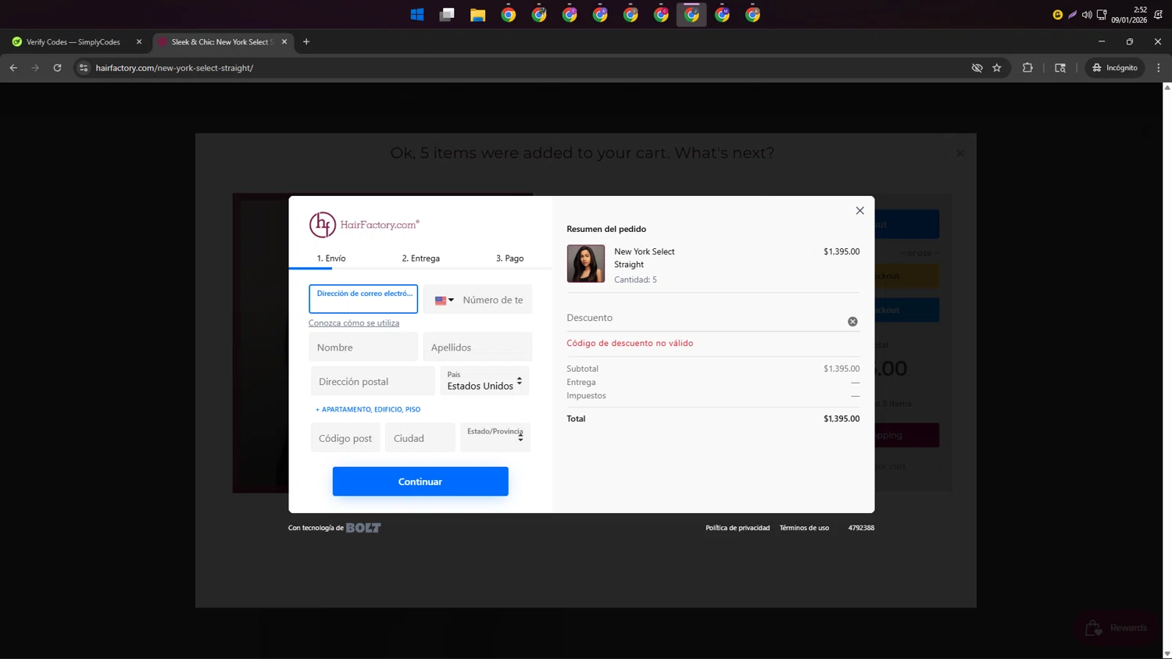
Task: Click the Total $1,395.00 amount
Action: [841, 419]
